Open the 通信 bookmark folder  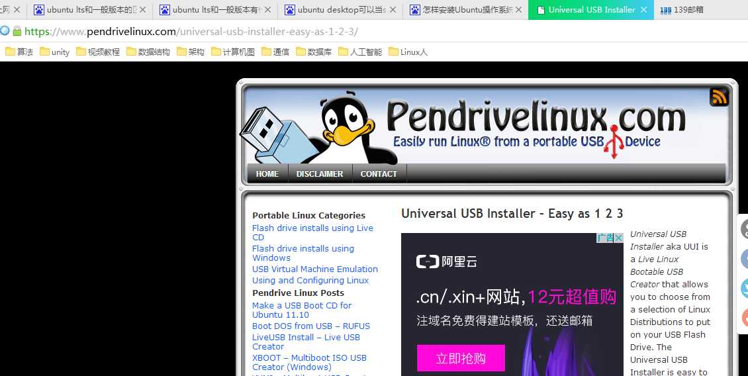coord(275,52)
